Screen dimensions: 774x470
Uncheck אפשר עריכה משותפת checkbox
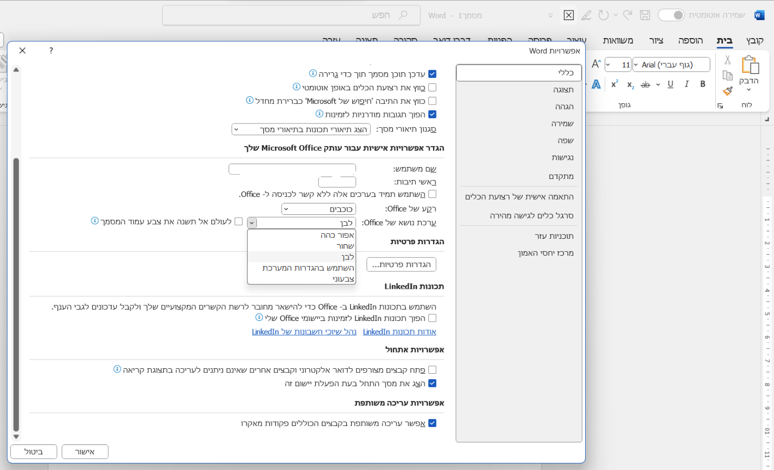click(x=432, y=423)
